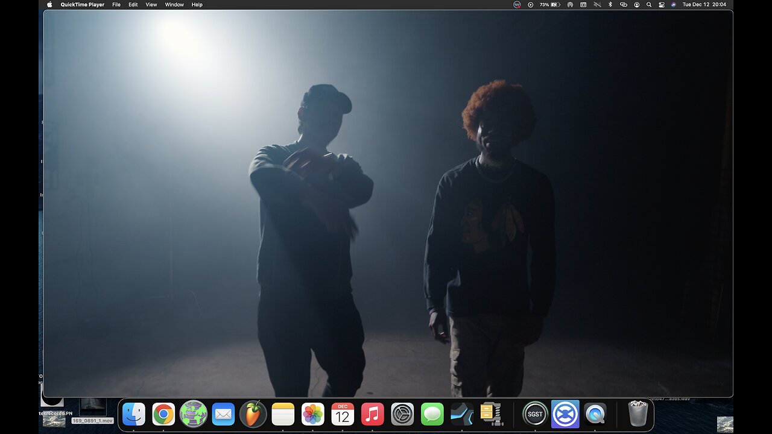The image size is (772, 434).
Task: Open the Calendar app showing Dec 12
Action: coord(343,414)
